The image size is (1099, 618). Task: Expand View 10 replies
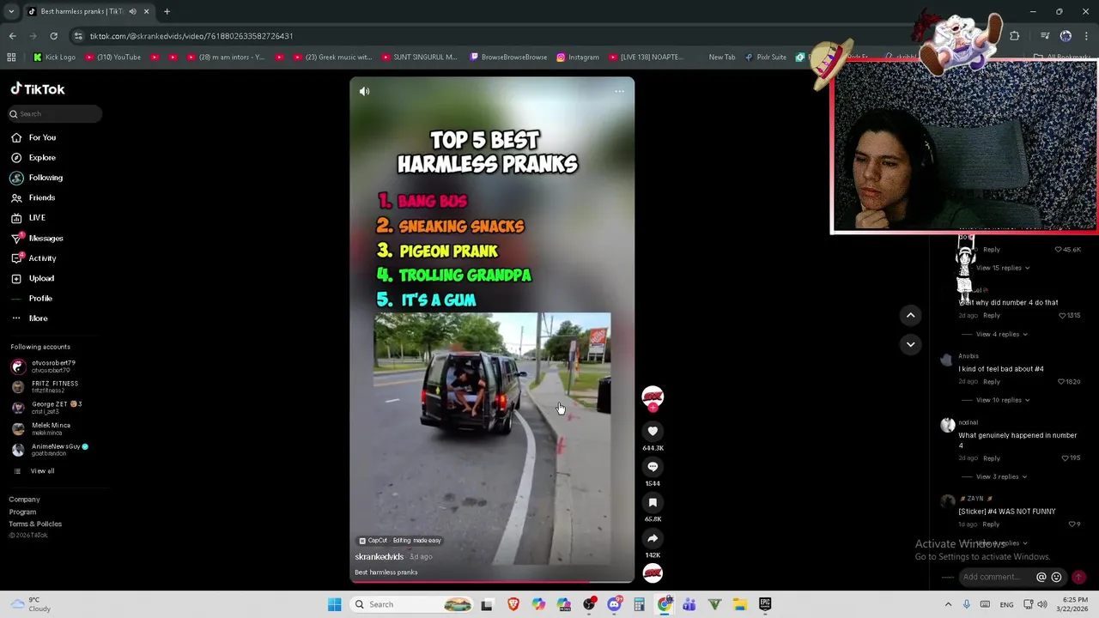(1002, 400)
